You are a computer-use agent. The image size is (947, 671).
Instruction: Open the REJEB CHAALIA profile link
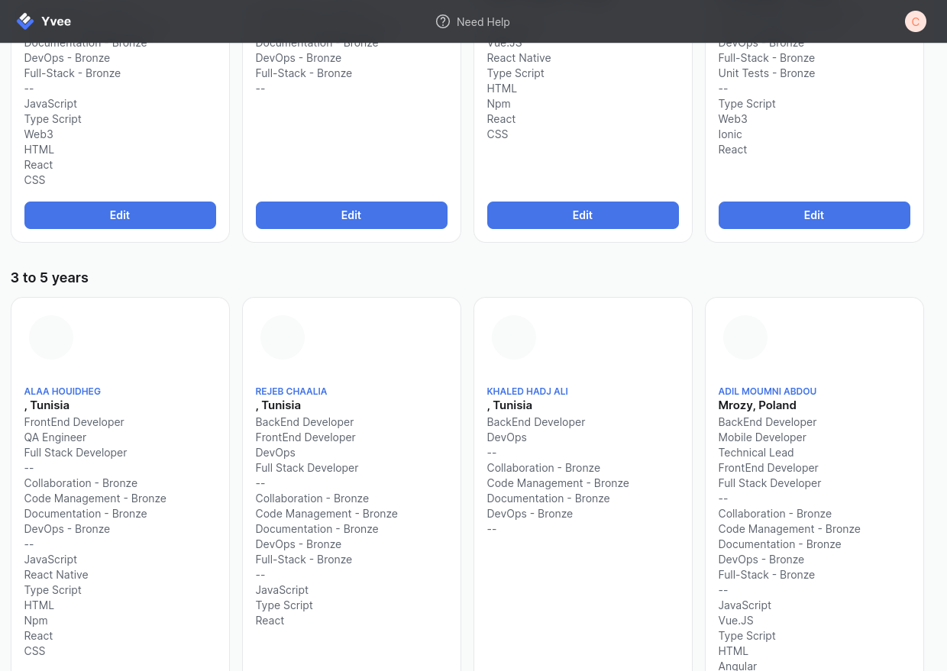[x=291, y=392]
